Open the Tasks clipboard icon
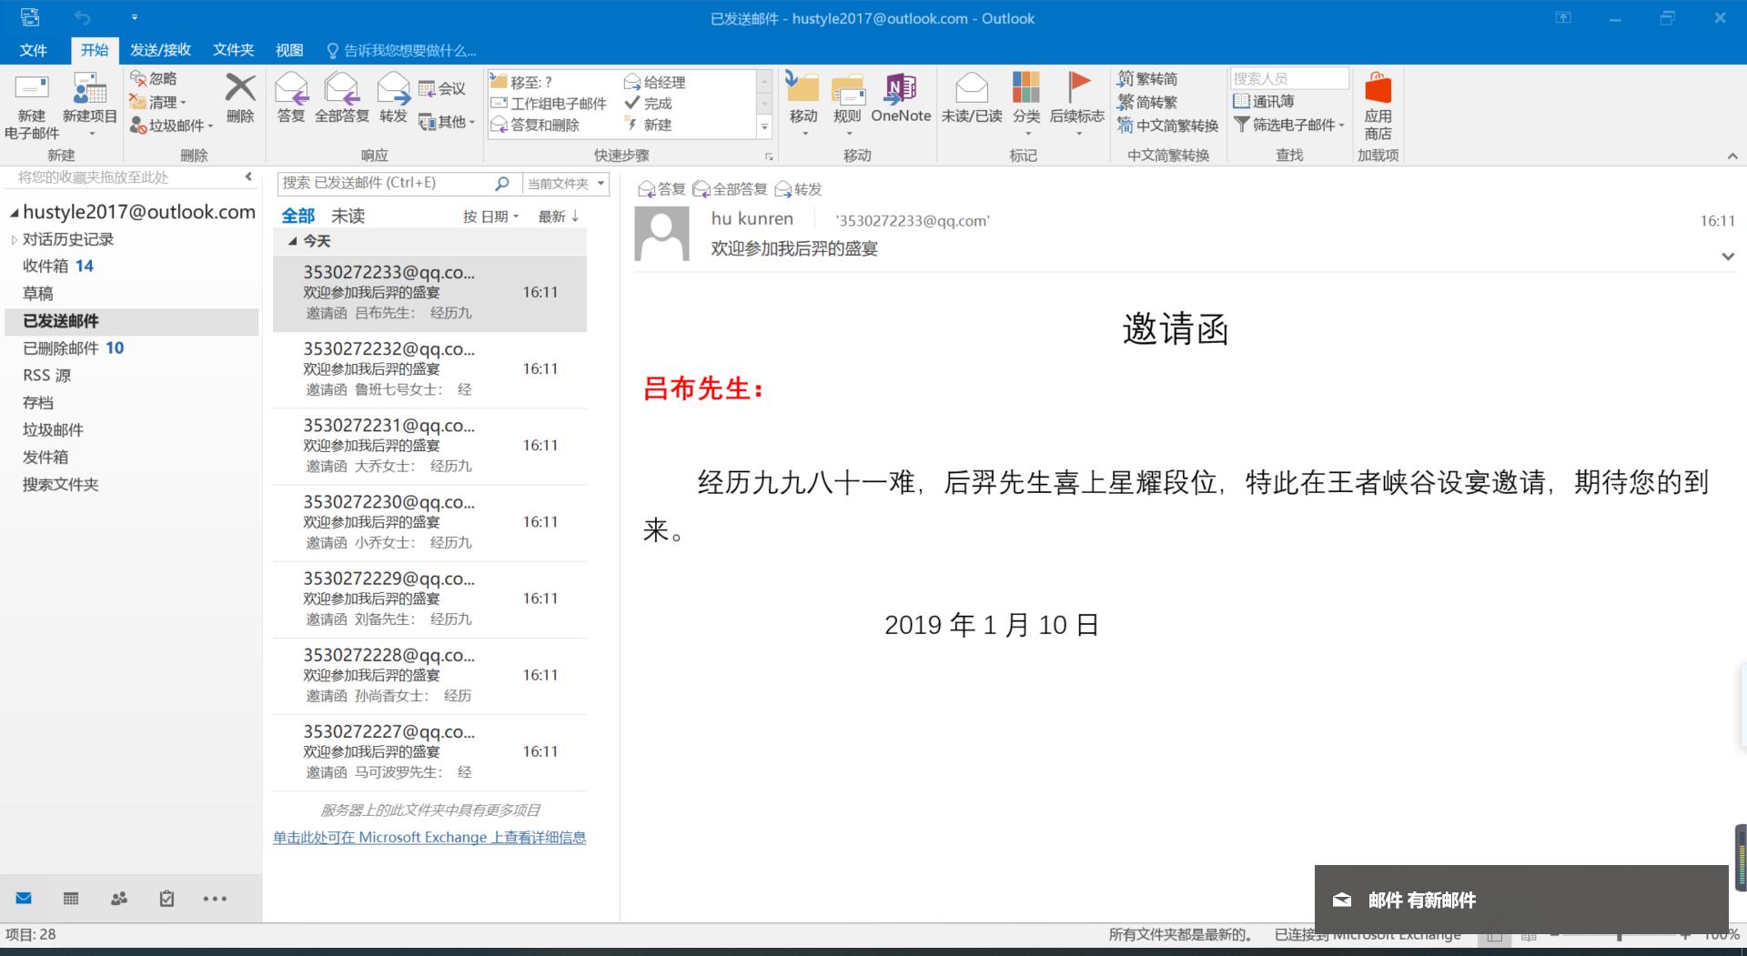1747x956 pixels. coord(166,898)
